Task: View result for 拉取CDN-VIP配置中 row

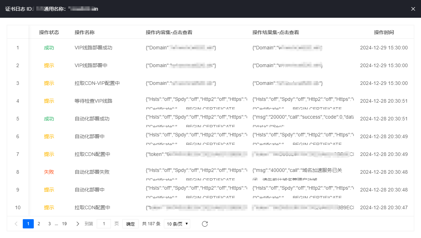Action: tap(287, 83)
